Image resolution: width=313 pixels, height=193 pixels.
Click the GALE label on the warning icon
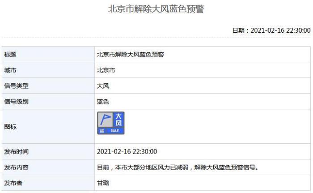(x=115, y=131)
